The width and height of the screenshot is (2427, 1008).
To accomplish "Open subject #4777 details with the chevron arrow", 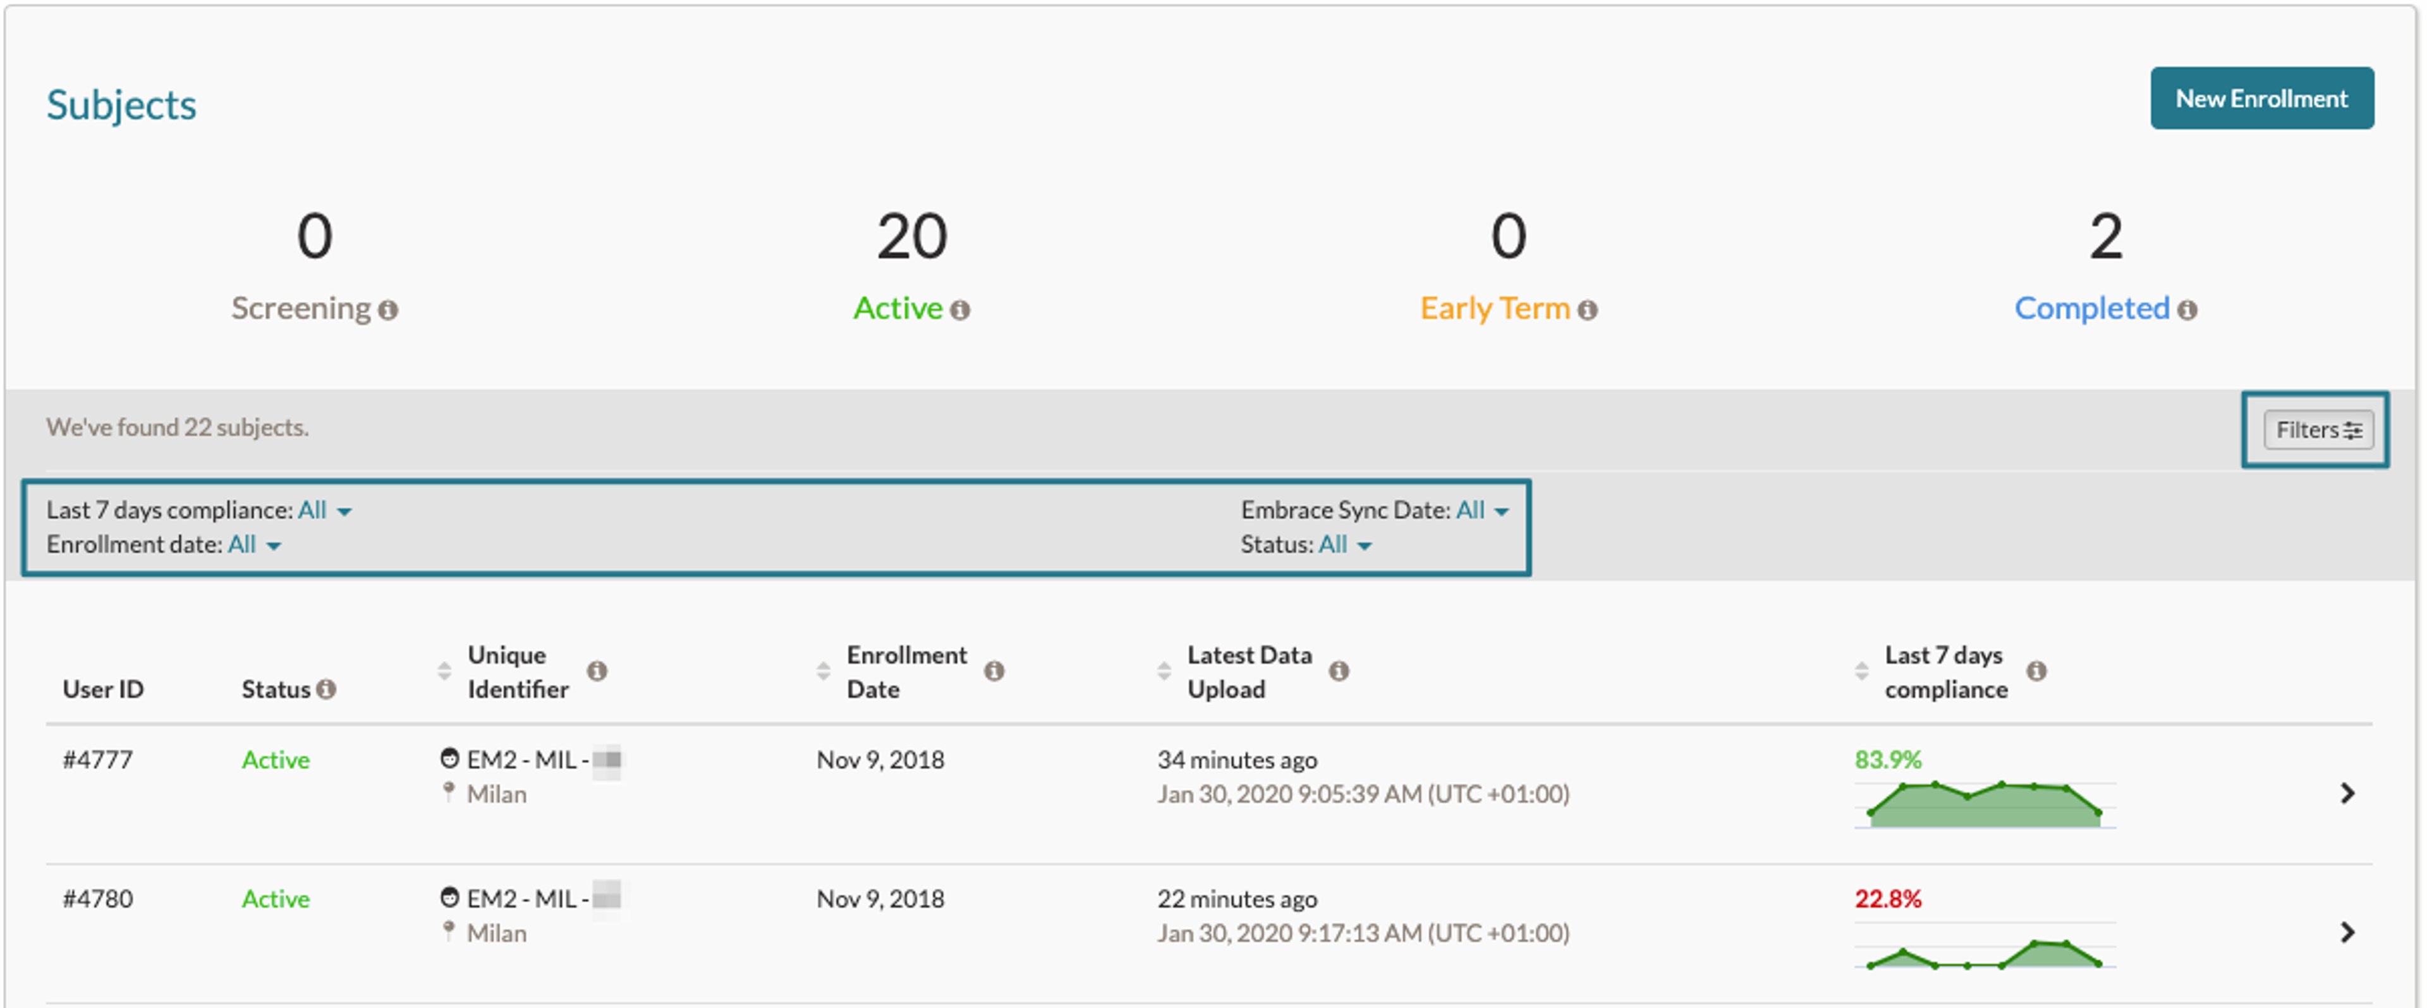I will (x=2347, y=794).
